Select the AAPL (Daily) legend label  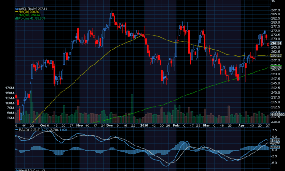pos(28,9)
